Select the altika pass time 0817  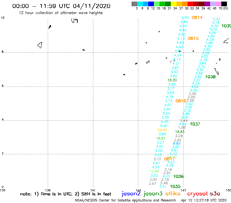(x=170, y=159)
